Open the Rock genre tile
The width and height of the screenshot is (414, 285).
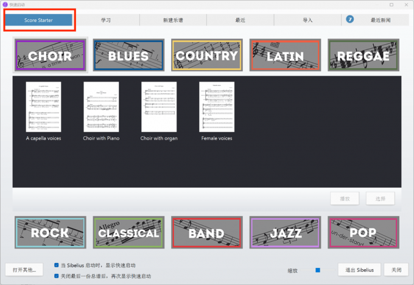(x=51, y=232)
